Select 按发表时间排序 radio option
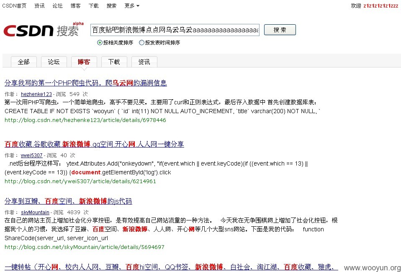Image resolution: width=401 pixels, height=272 pixels. [x=141, y=43]
